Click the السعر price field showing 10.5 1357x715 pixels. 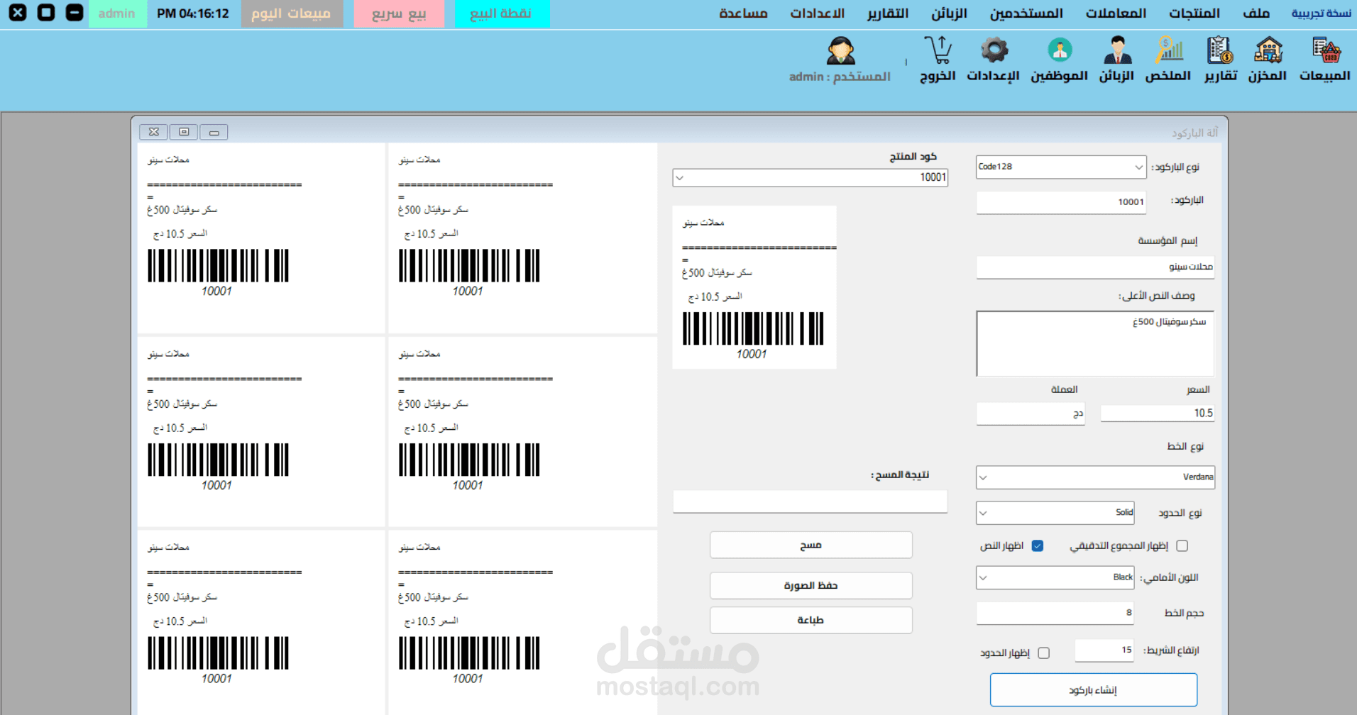click(1158, 413)
